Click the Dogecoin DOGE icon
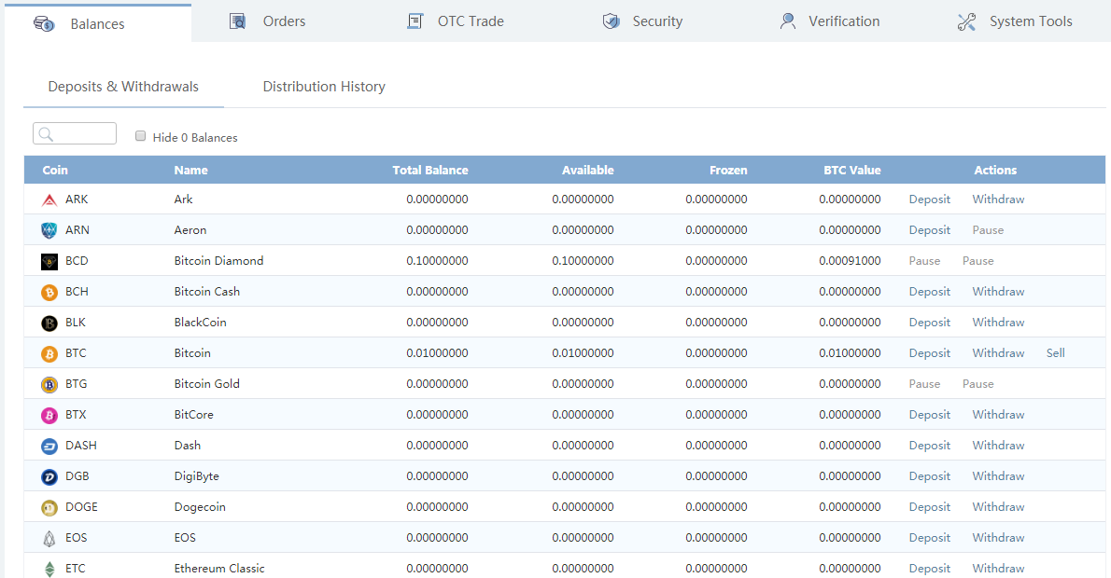Screen dimensions: 1111x578 tap(49, 507)
